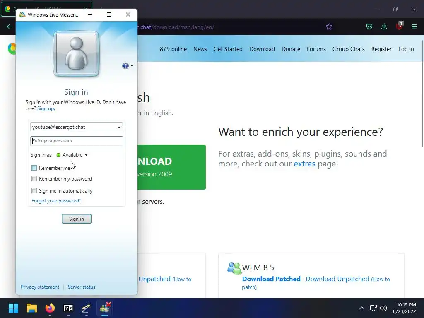Open File Explorer from taskbar

[31, 308]
